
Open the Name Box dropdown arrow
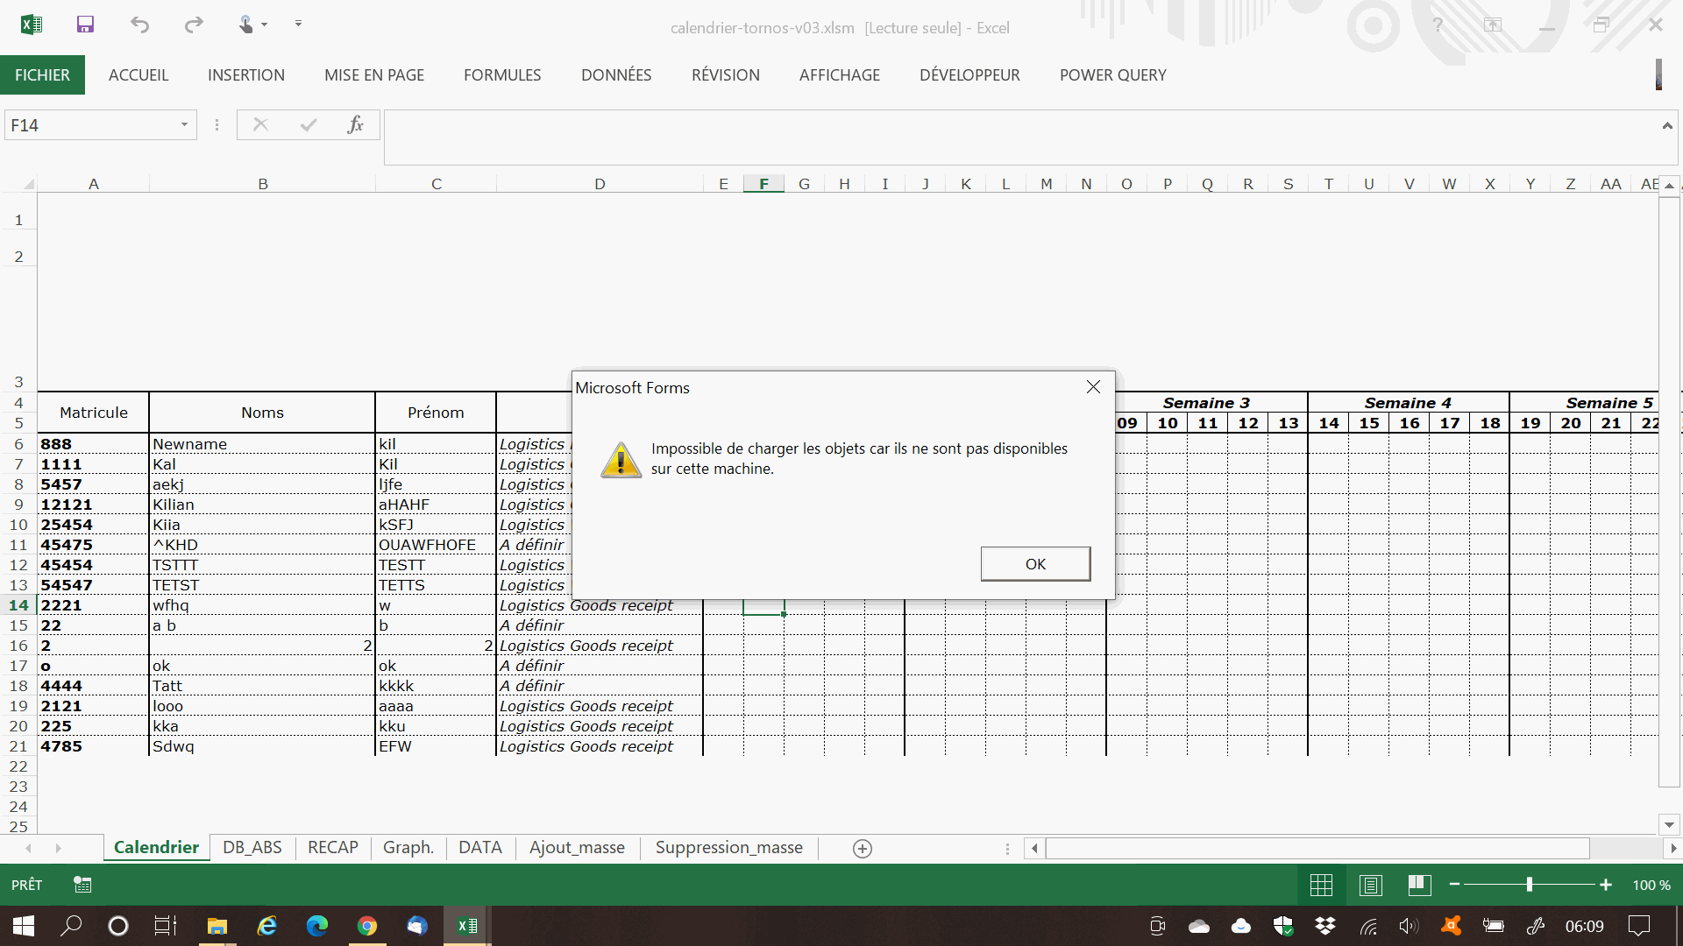[x=184, y=125]
